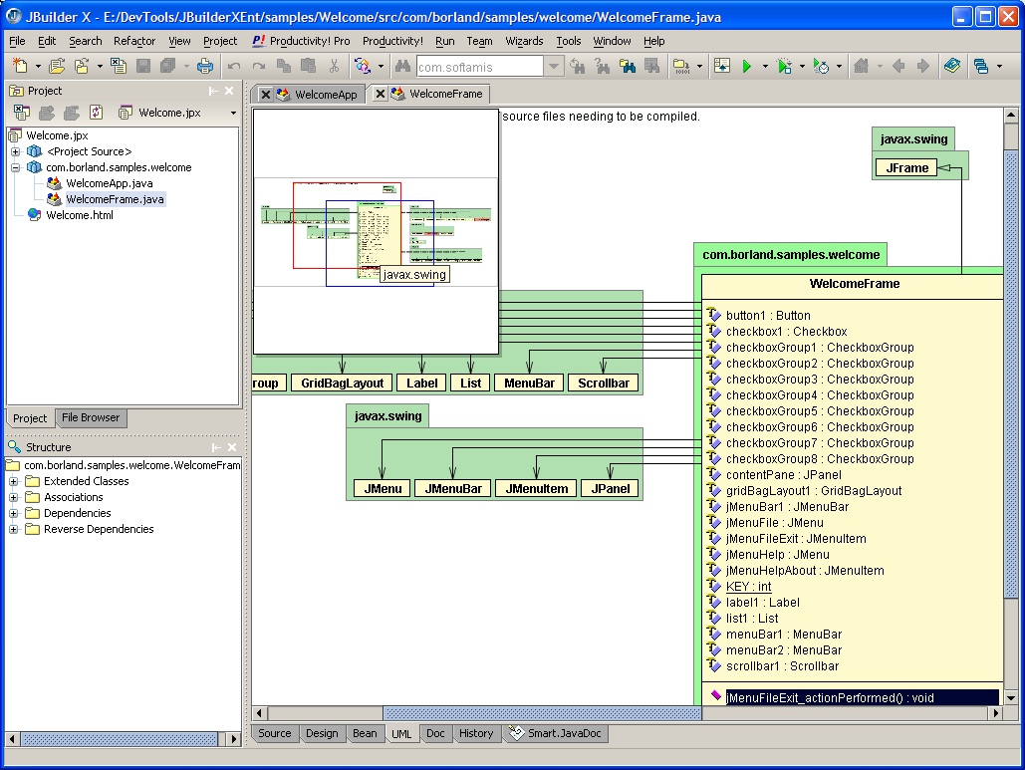Viewport: 1025px width, 770px height.
Task: Click the JPanel class box
Action: pyautogui.click(x=610, y=489)
